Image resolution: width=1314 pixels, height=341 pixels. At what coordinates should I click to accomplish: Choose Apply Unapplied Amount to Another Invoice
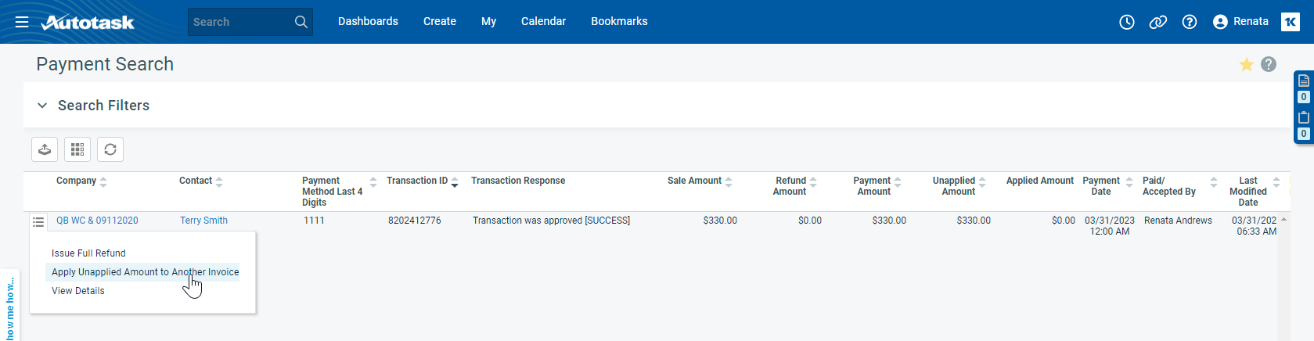(x=145, y=272)
